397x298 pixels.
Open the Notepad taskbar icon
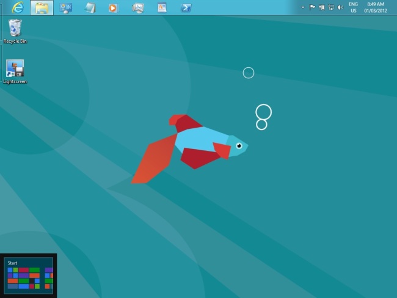coord(90,8)
